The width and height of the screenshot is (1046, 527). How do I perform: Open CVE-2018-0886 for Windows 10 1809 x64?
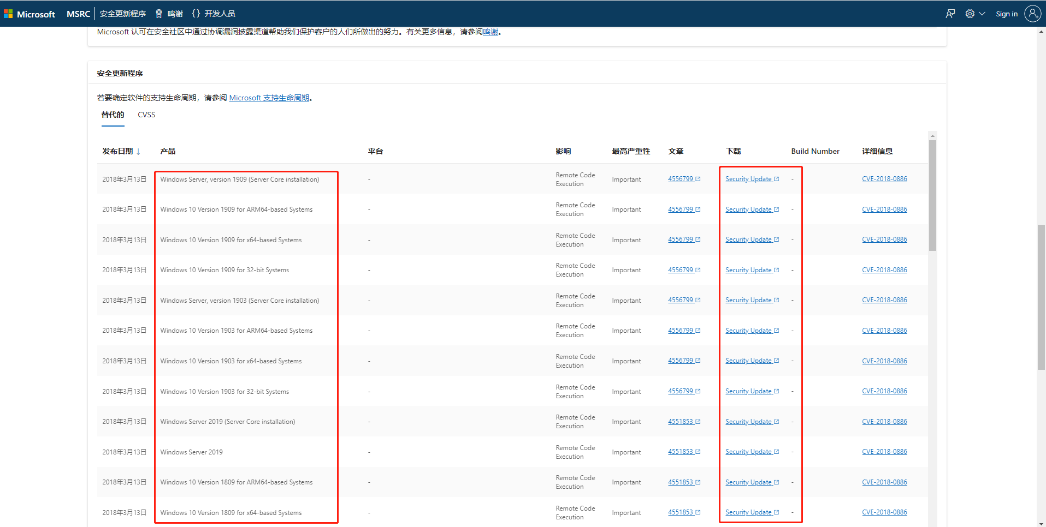pyautogui.click(x=884, y=512)
